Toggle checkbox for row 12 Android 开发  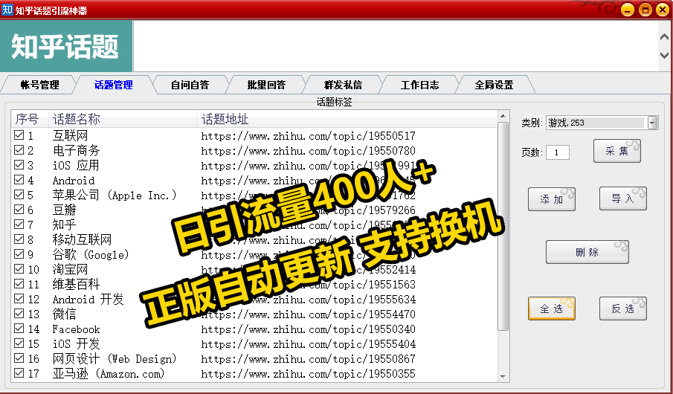point(19,299)
